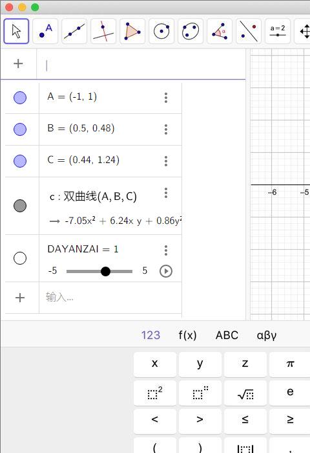Select the Slider tool a=2
Viewport: 310px width, 453px height.
pyautogui.click(x=278, y=31)
